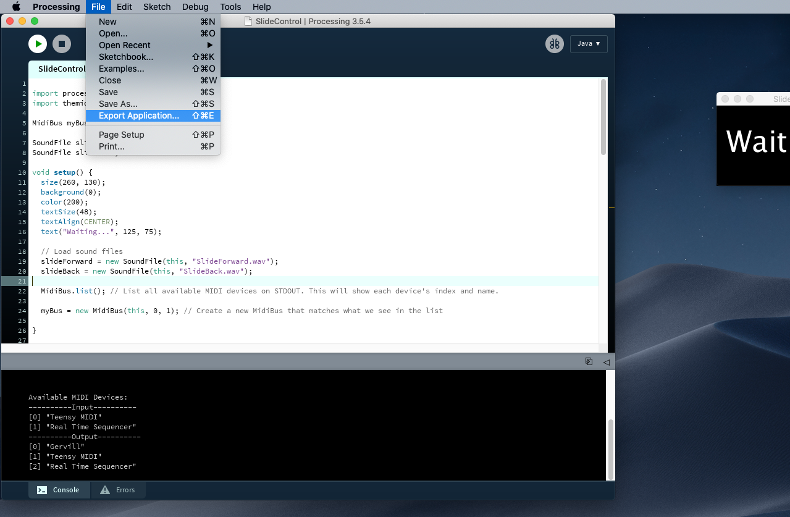Viewport: 790px width, 517px height.
Task: Open the Debug menu
Action: pyautogui.click(x=195, y=7)
